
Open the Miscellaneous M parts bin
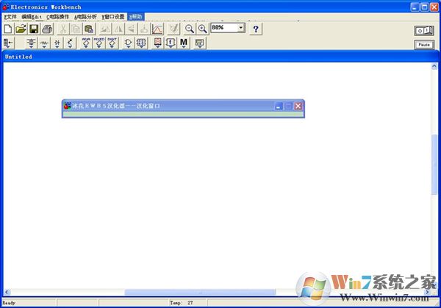pyautogui.click(x=184, y=43)
